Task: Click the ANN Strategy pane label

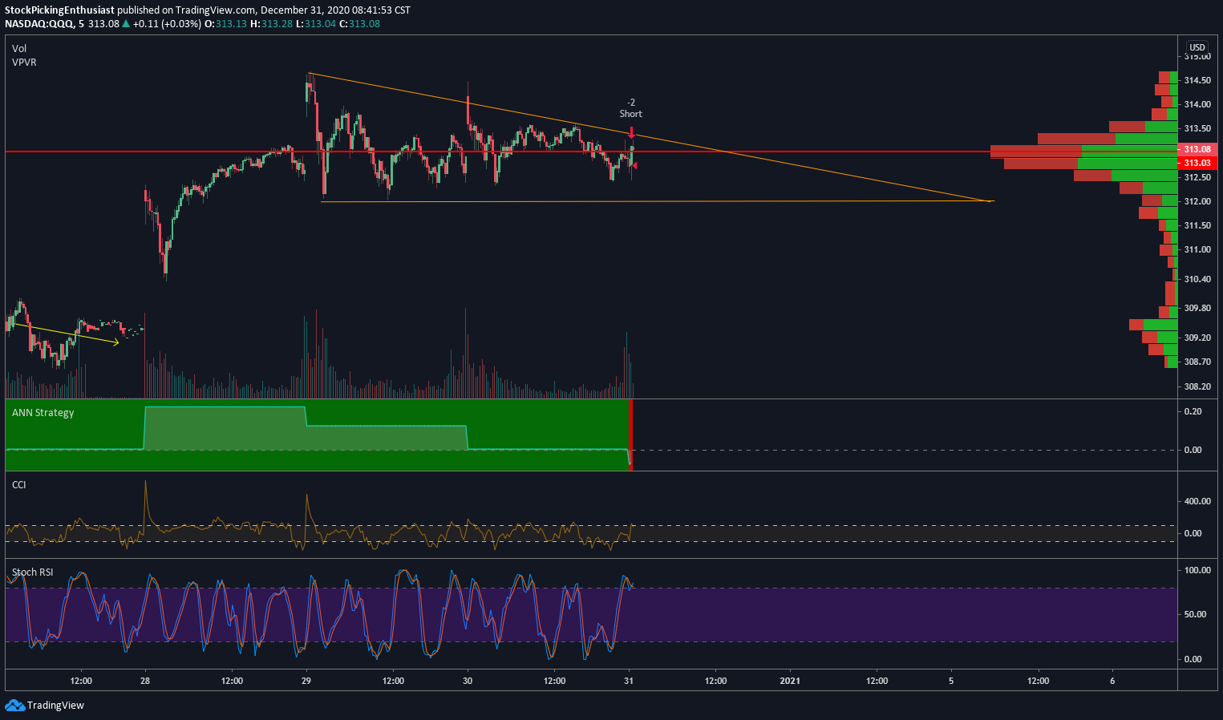Action: click(x=43, y=413)
